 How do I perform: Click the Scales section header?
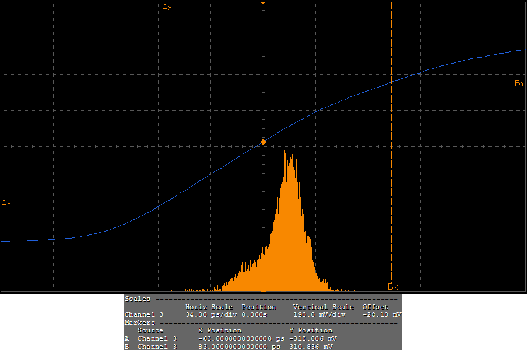tap(138, 299)
